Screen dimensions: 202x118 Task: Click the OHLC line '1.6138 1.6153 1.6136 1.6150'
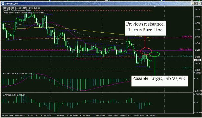pyautogui.click(x=27, y=8)
